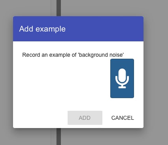Click blue header bar right of title

[104, 29]
